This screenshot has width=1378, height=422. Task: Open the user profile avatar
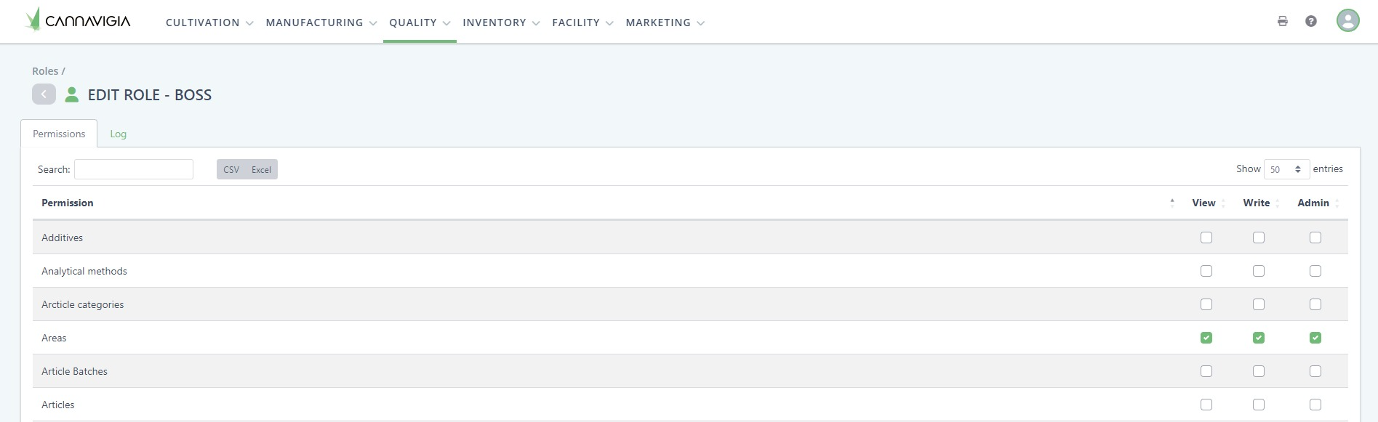coord(1348,20)
